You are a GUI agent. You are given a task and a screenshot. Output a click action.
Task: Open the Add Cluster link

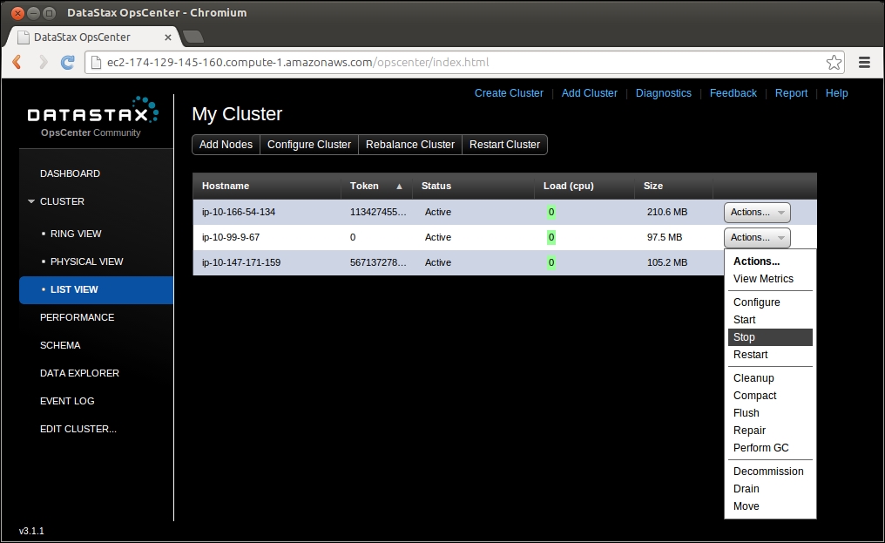pyautogui.click(x=589, y=93)
